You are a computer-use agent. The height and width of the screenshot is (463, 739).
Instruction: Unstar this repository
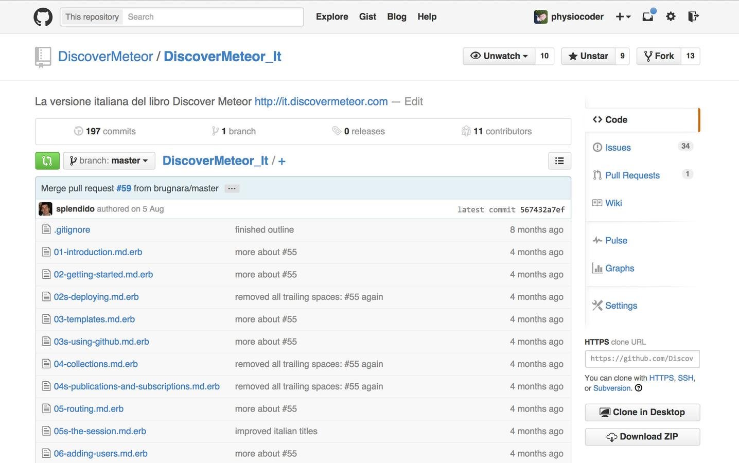(588, 56)
